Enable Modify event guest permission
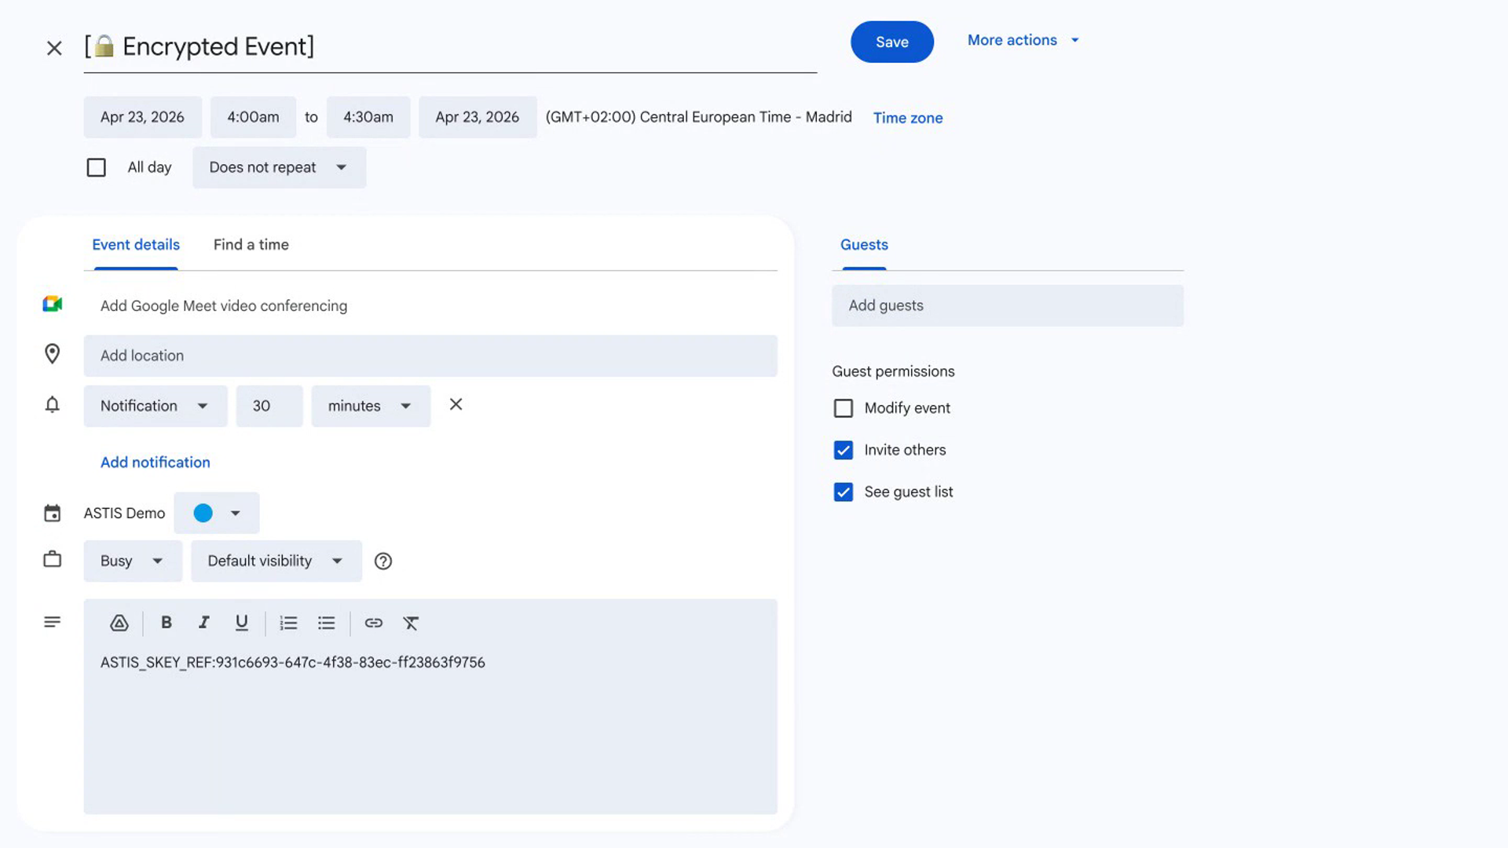The height and width of the screenshot is (848, 1508). pos(843,408)
